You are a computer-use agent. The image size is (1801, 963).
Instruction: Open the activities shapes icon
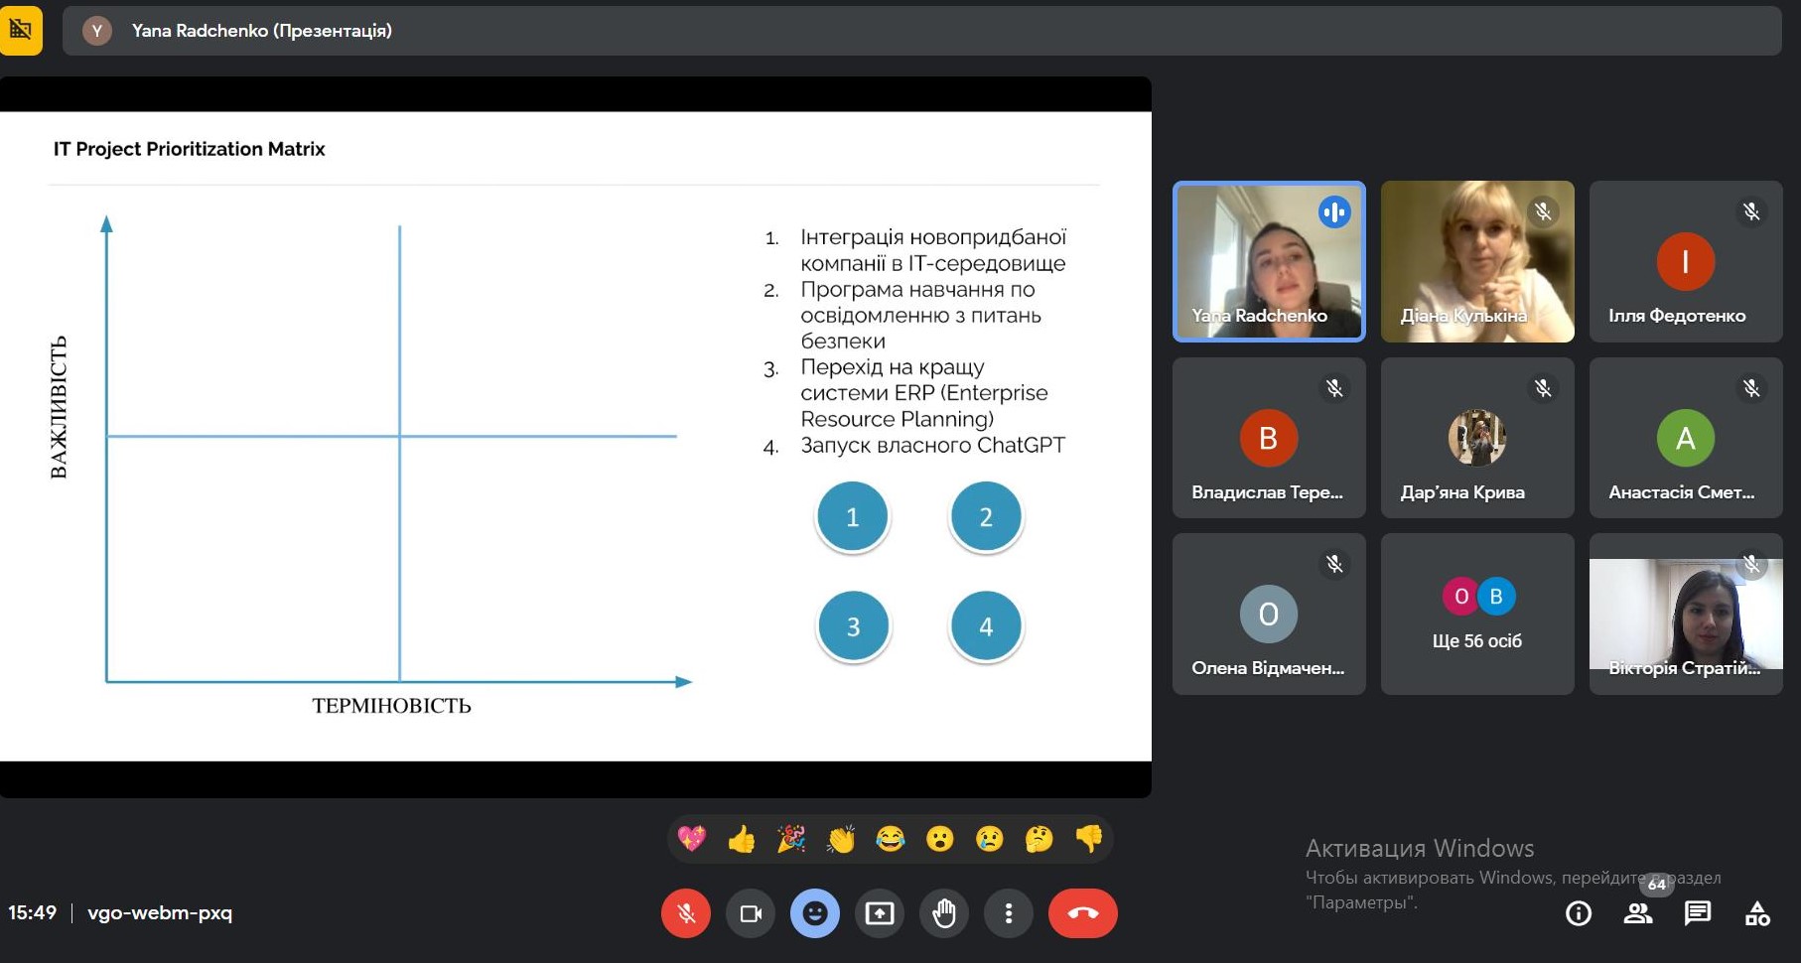(1757, 913)
